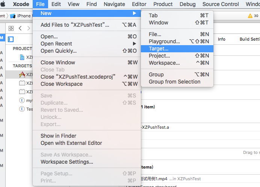Toggle the targets list sidebar icon
This screenshot has width=260, height=187.
point(11,39)
